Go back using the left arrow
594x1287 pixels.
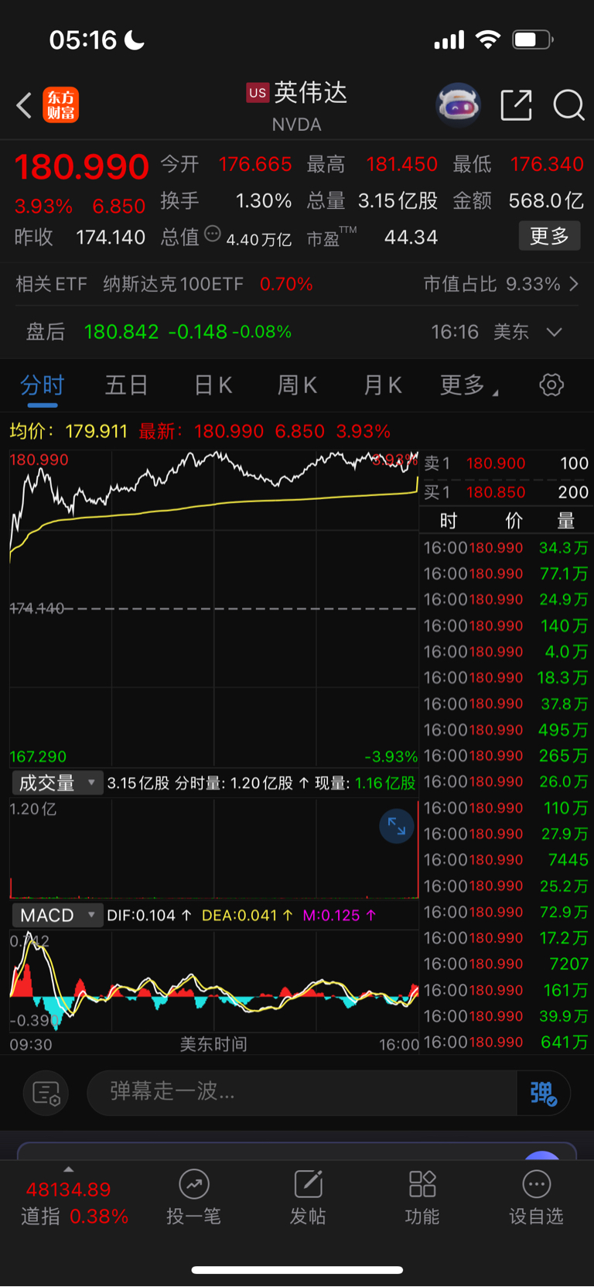click(24, 105)
